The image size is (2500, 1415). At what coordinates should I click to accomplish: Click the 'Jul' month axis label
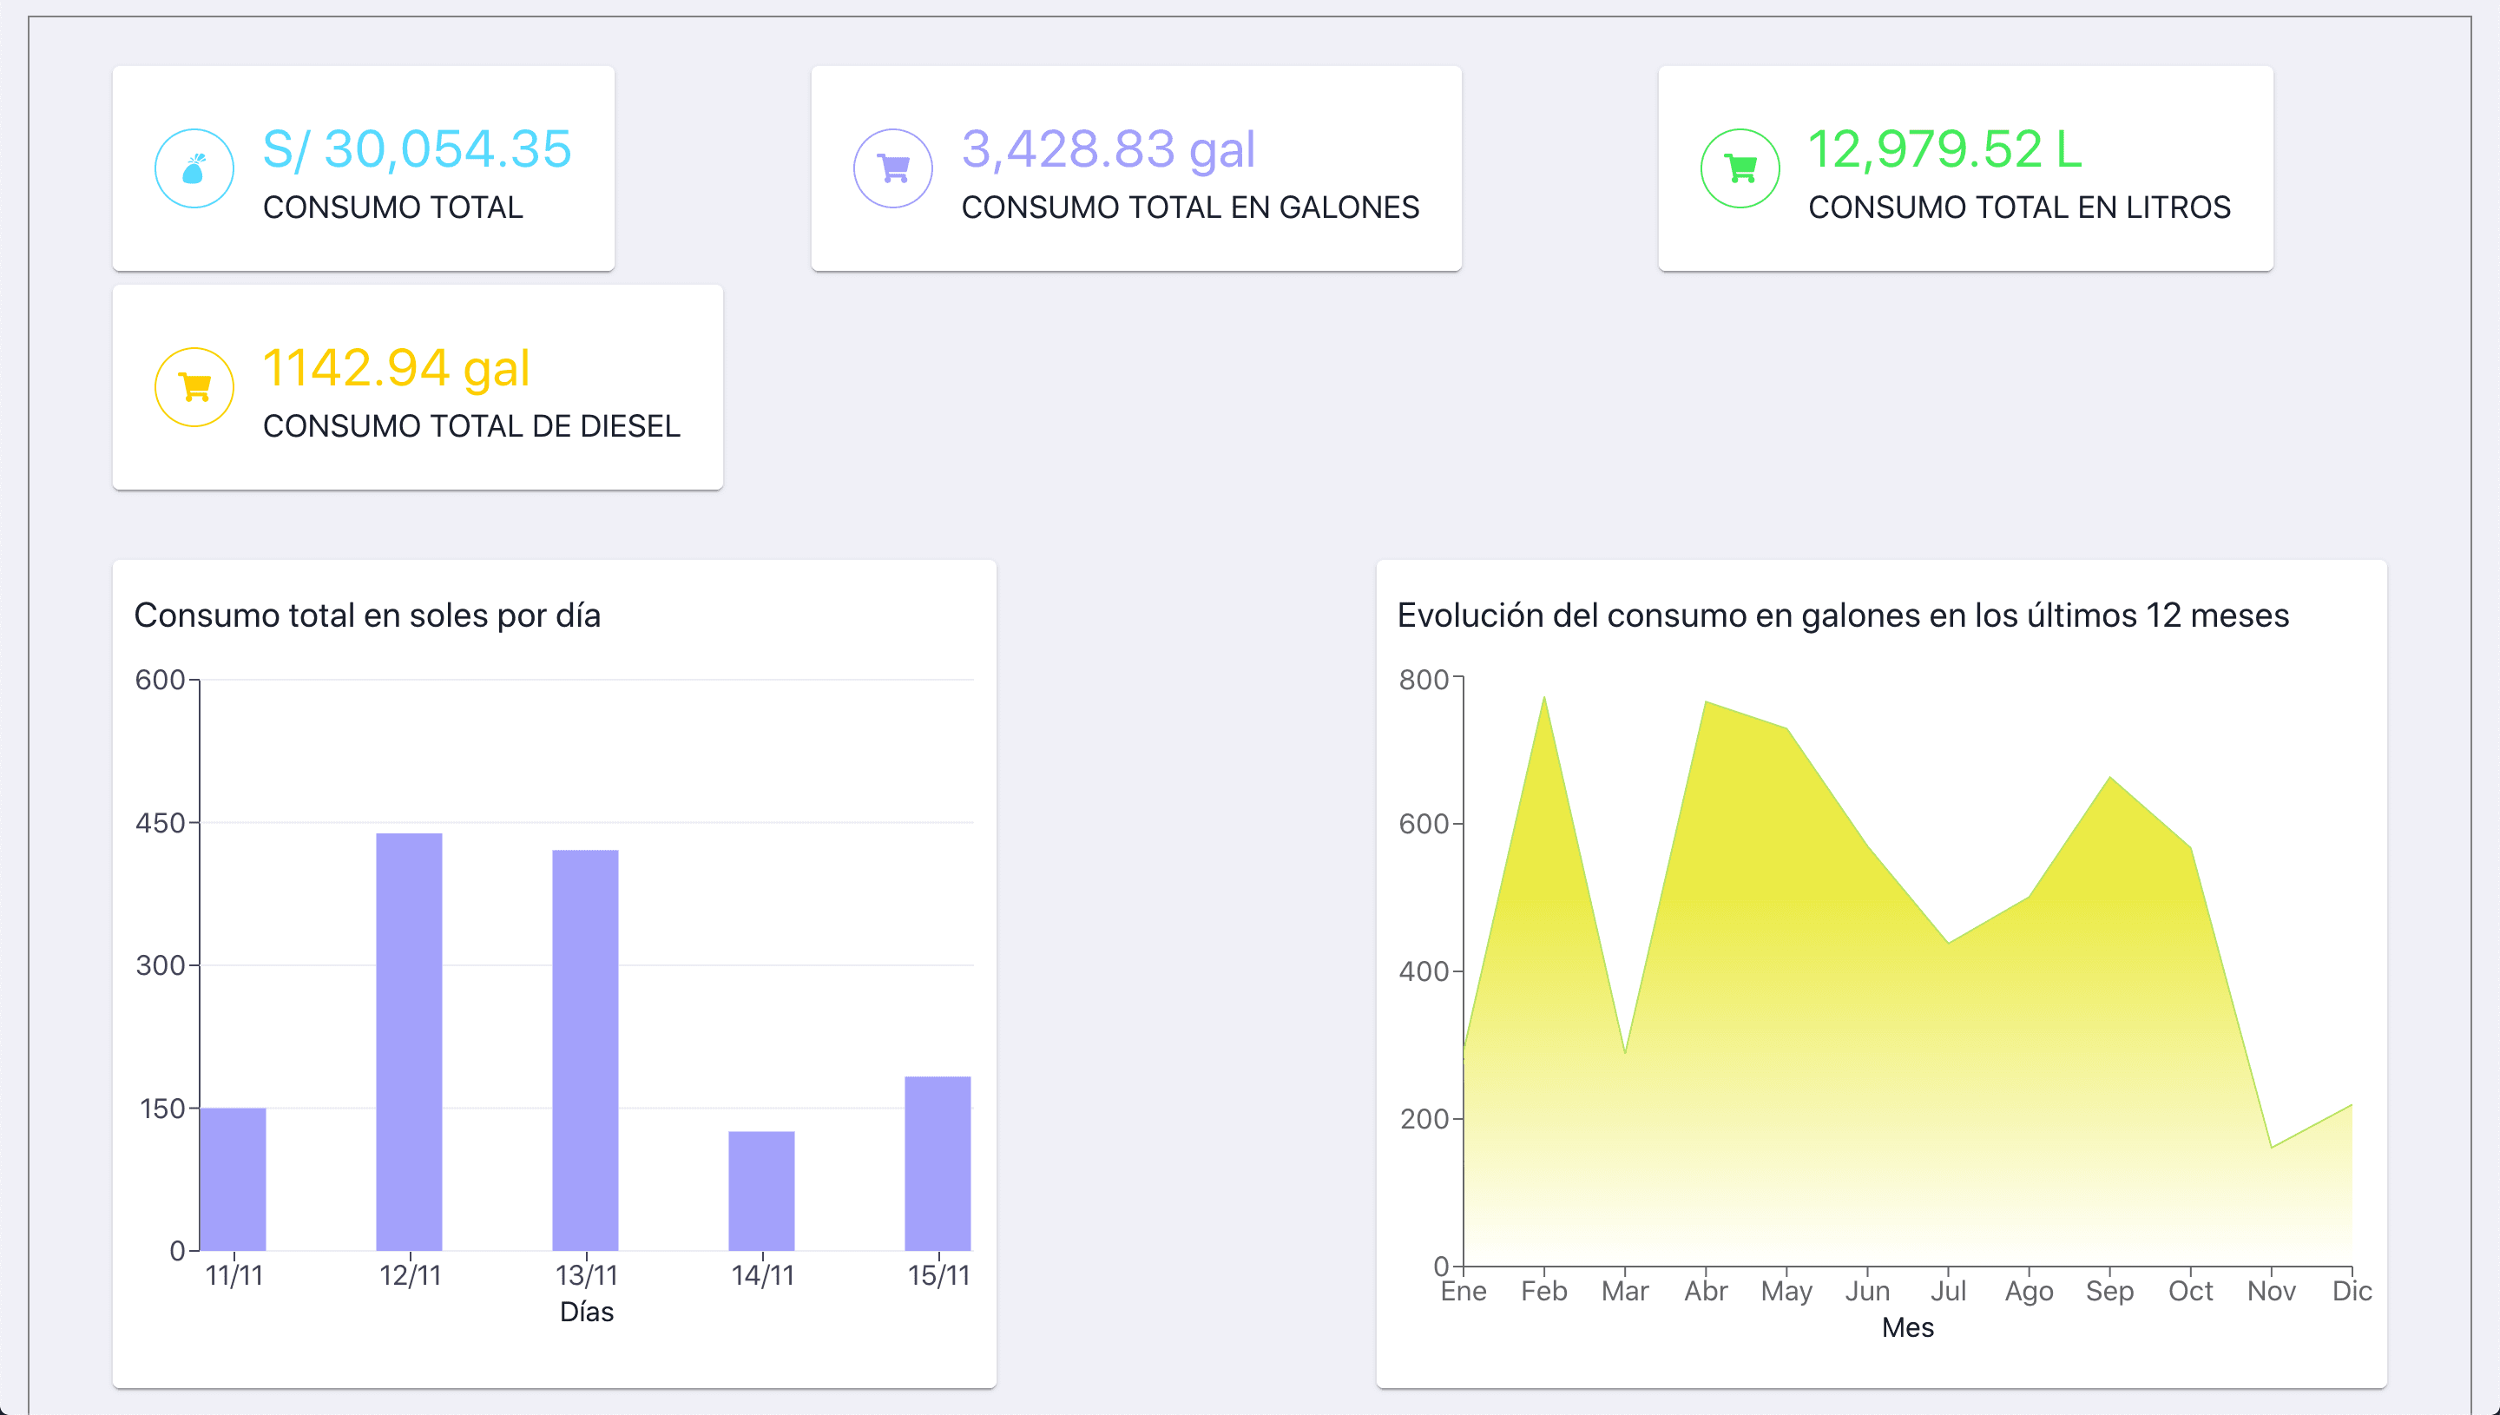pyautogui.click(x=1948, y=1291)
